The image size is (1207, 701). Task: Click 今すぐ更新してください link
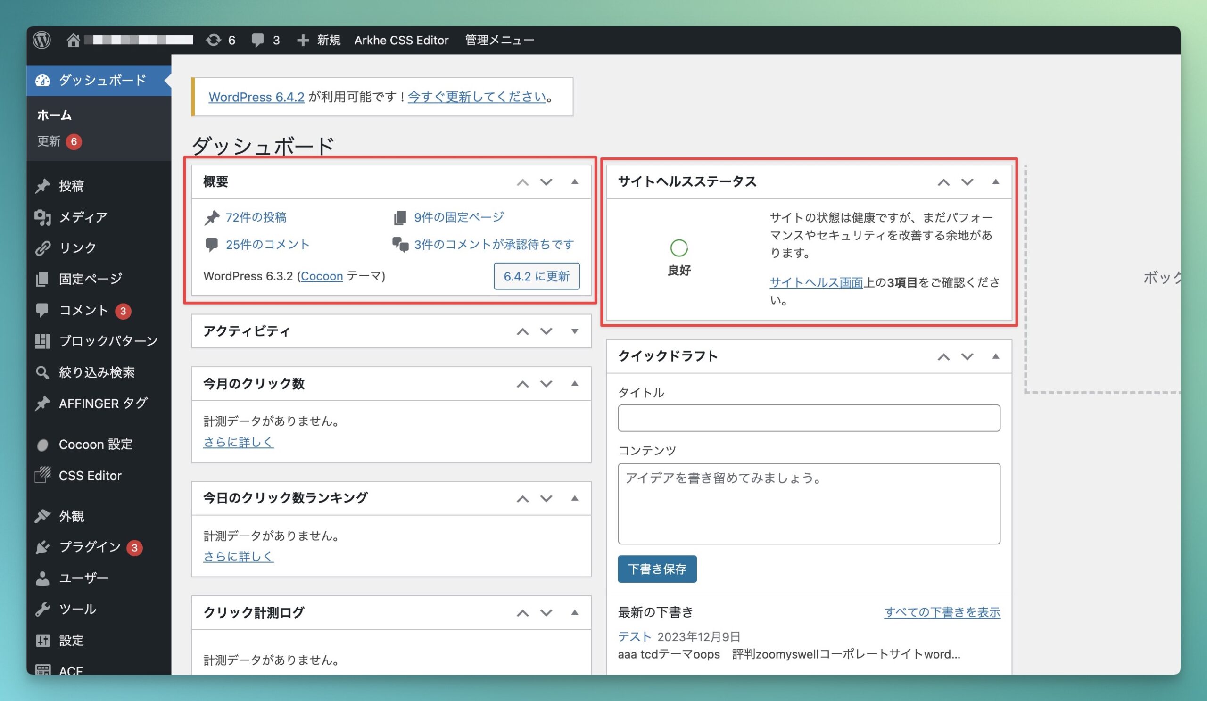[x=477, y=97]
